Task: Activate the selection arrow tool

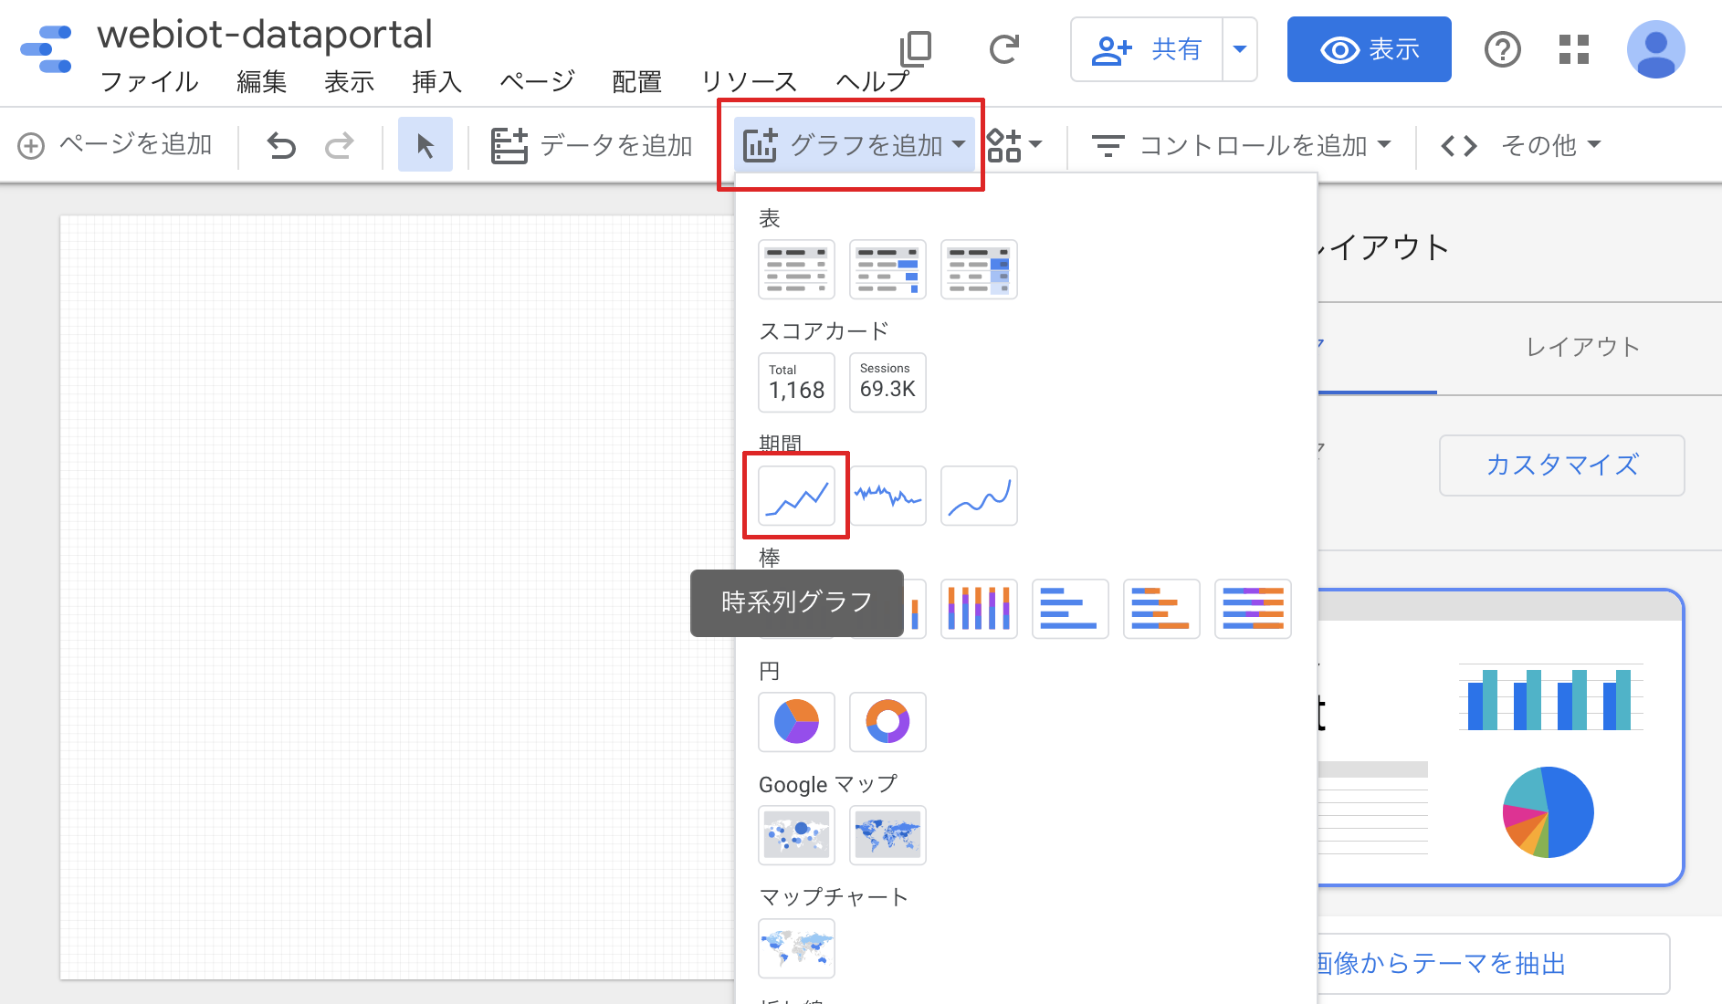Action: pos(425,144)
